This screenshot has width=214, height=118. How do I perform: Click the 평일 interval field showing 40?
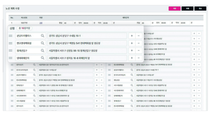[68, 23]
